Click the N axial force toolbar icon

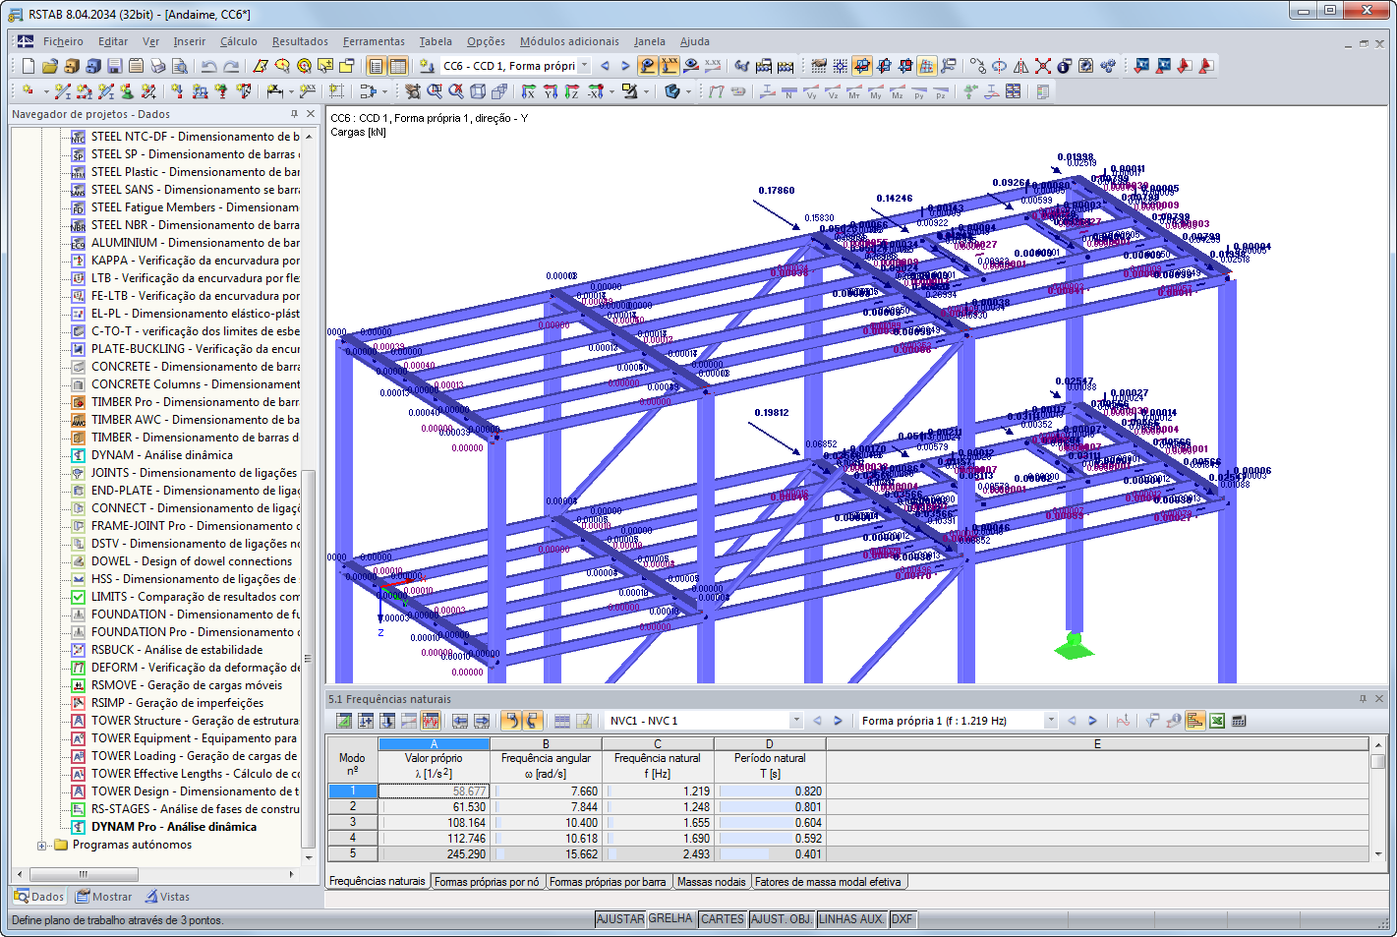point(788,91)
